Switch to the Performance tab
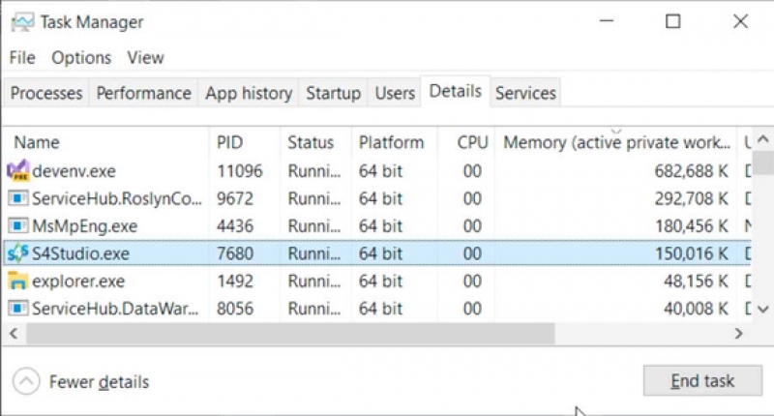 (x=143, y=93)
